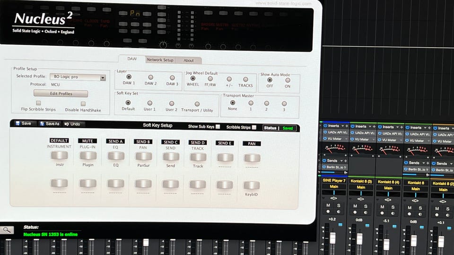Screen dimensions: 454x255
Task: Select the DAW 2 layer radio button
Action: 150,77
